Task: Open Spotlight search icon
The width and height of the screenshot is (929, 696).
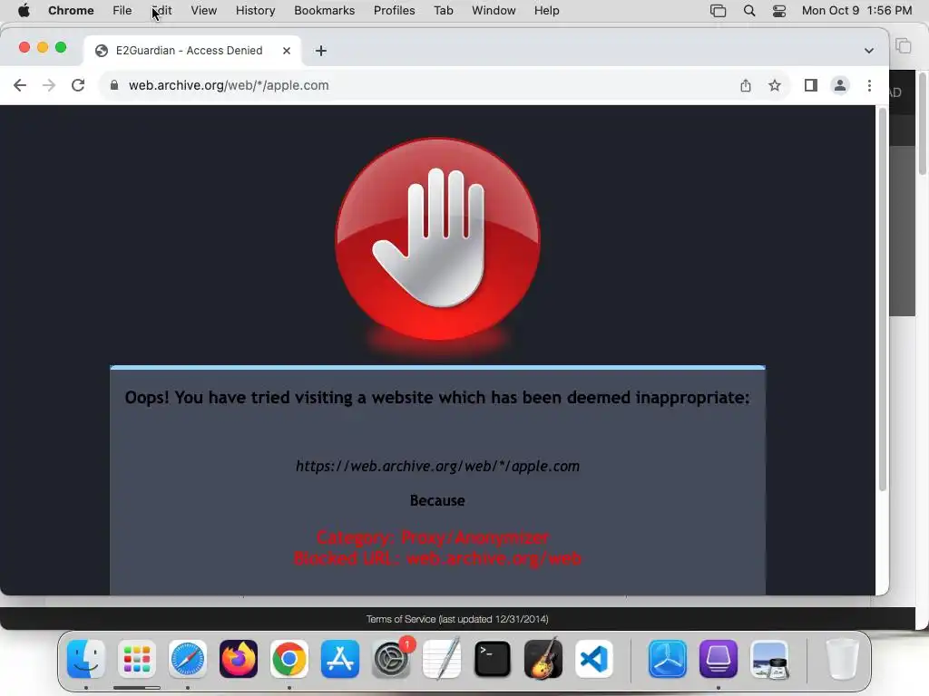Action: pos(748,11)
